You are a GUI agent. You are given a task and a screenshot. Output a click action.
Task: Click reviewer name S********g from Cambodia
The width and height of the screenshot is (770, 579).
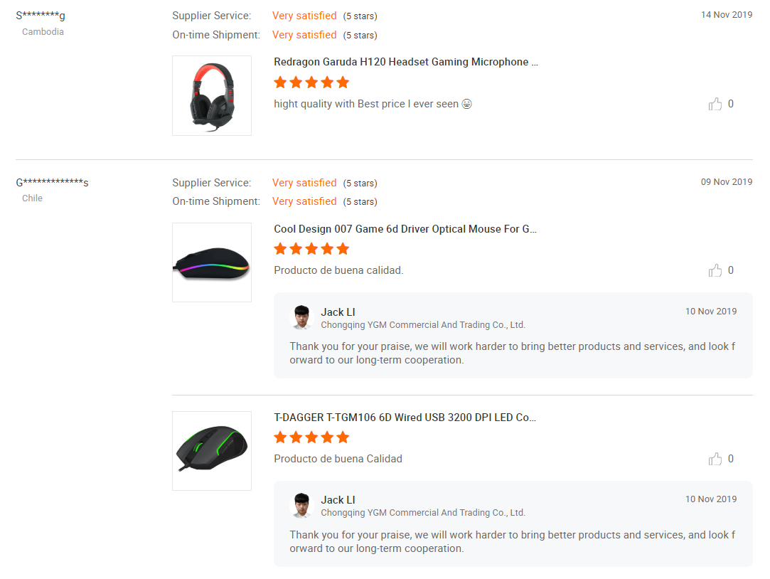pos(41,16)
